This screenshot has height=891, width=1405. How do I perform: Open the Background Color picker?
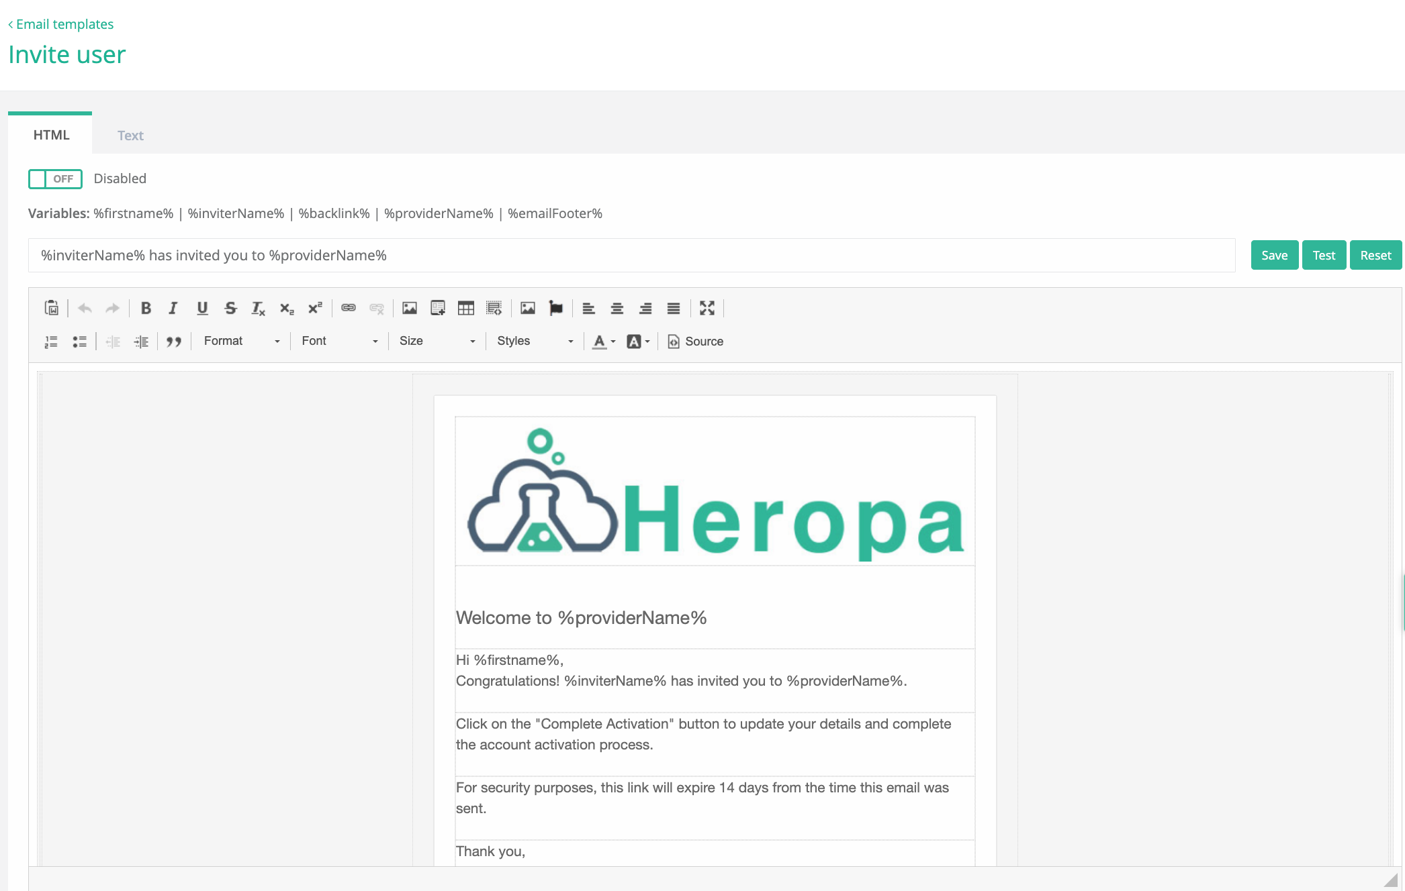(x=638, y=342)
